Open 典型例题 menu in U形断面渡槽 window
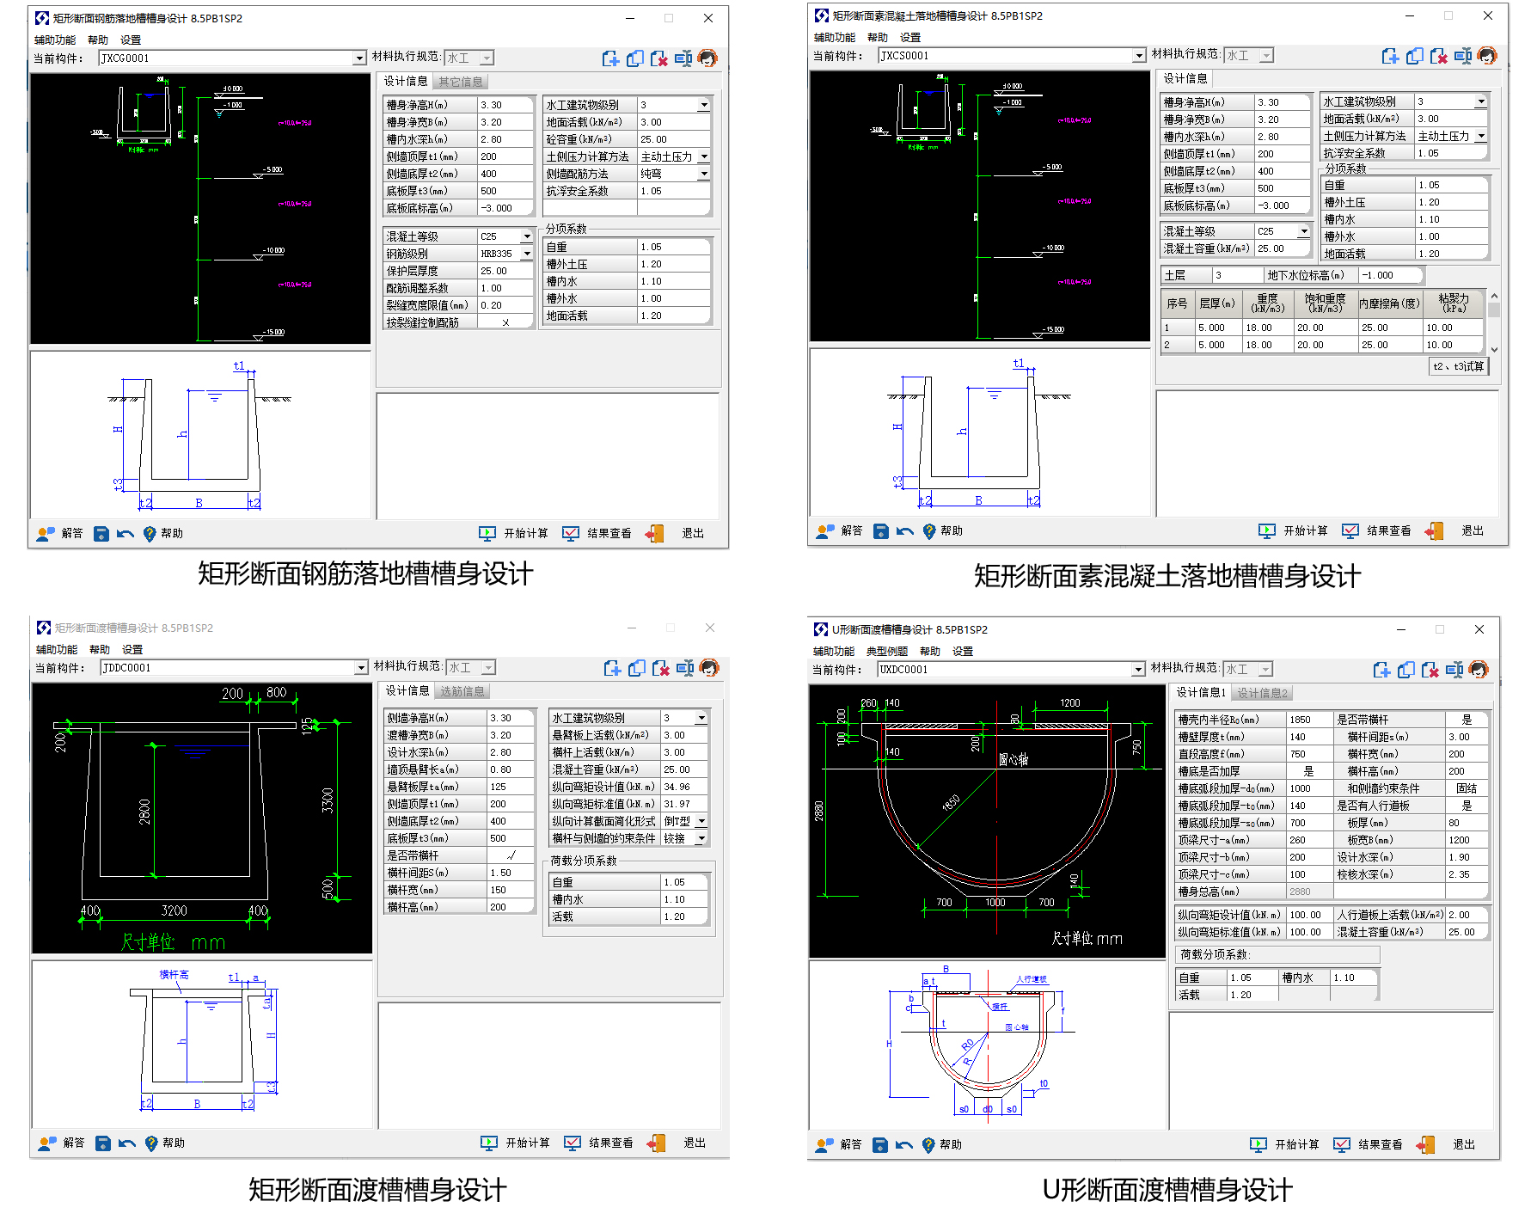This screenshot has width=1531, height=1232. tap(886, 652)
